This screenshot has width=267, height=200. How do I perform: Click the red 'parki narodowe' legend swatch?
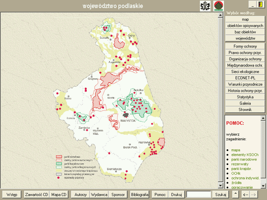[x=58, y=156]
